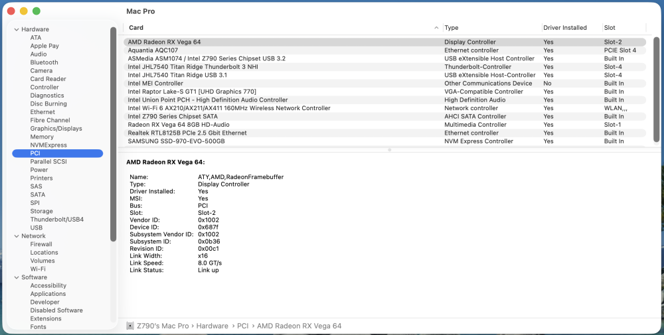Click the card table vertical scrollbar
This screenshot has width=664, height=335.
(x=657, y=90)
